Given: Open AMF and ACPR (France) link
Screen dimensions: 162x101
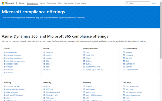Looking at the screenshot, I should tap(15, 95).
